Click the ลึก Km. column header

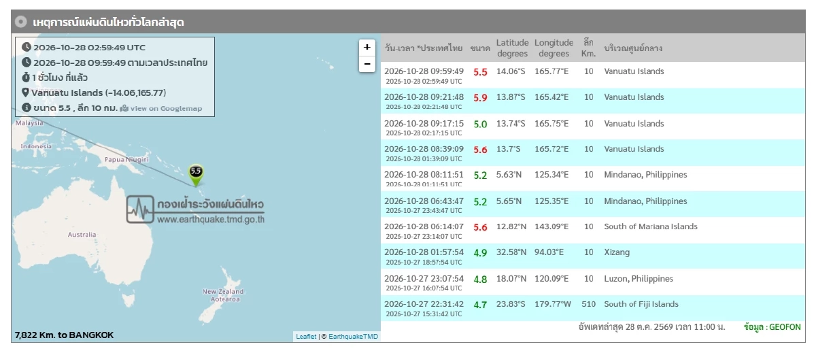click(x=588, y=48)
